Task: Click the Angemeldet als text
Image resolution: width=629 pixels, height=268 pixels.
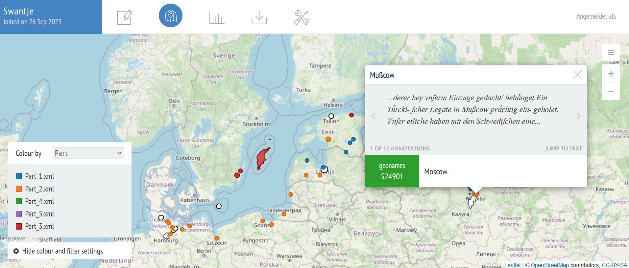Action: [x=596, y=16]
